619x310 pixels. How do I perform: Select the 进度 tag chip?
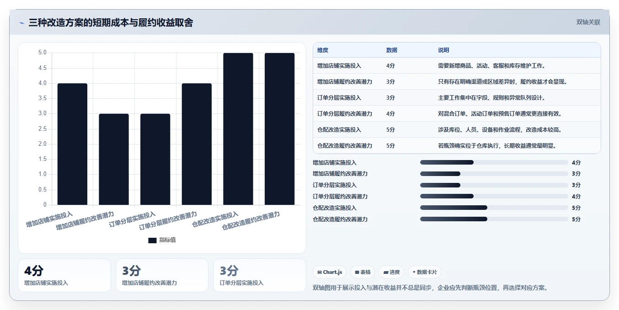(391, 272)
